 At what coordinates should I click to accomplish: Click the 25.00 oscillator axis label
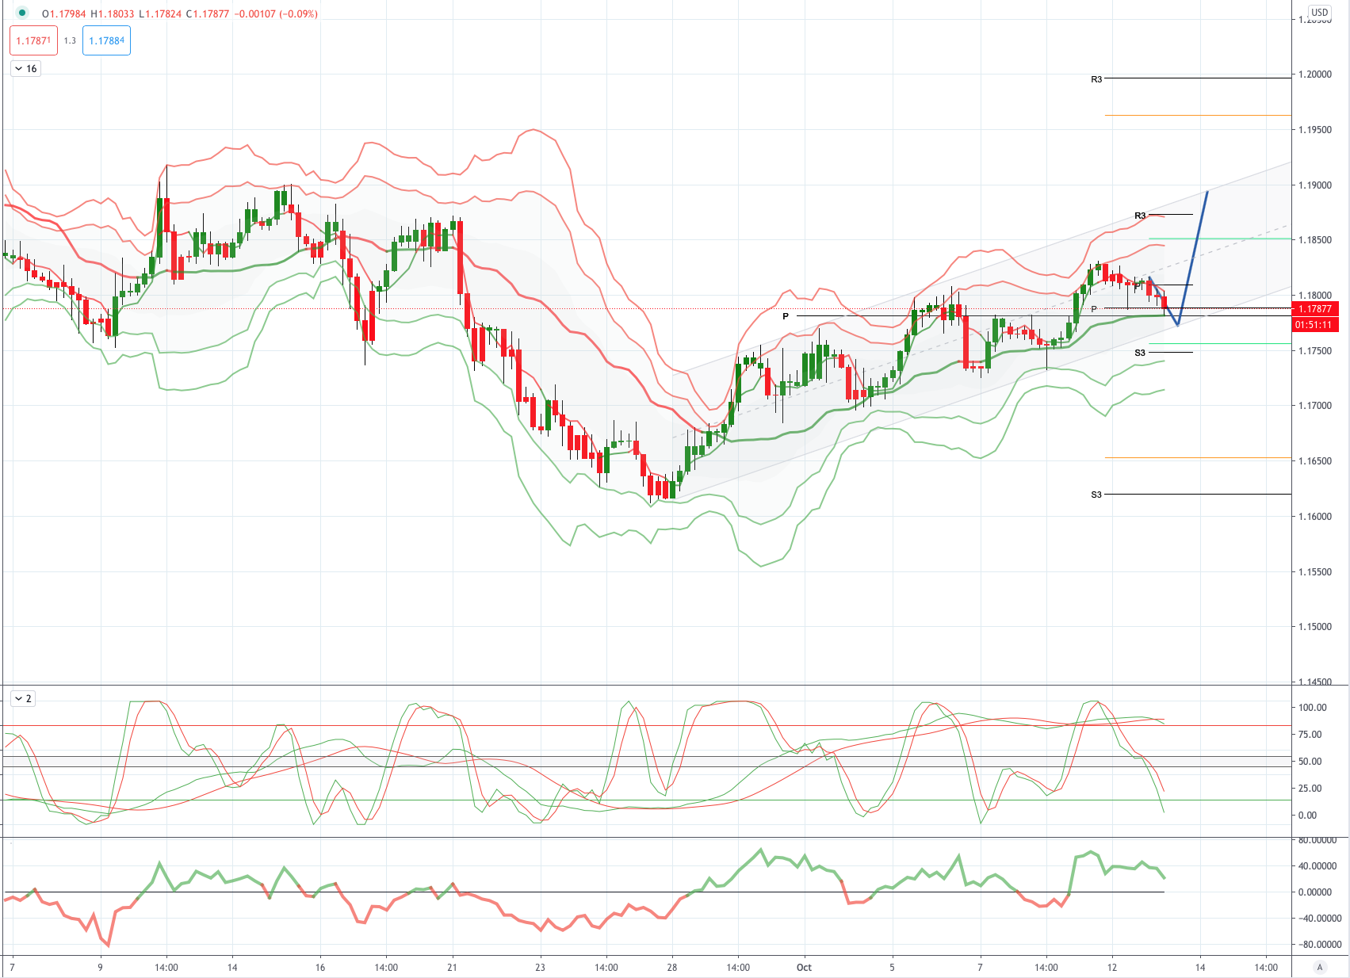(x=1309, y=789)
